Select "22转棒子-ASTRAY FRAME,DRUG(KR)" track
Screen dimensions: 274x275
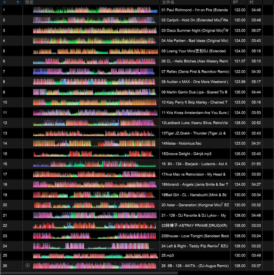pos(194,225)
